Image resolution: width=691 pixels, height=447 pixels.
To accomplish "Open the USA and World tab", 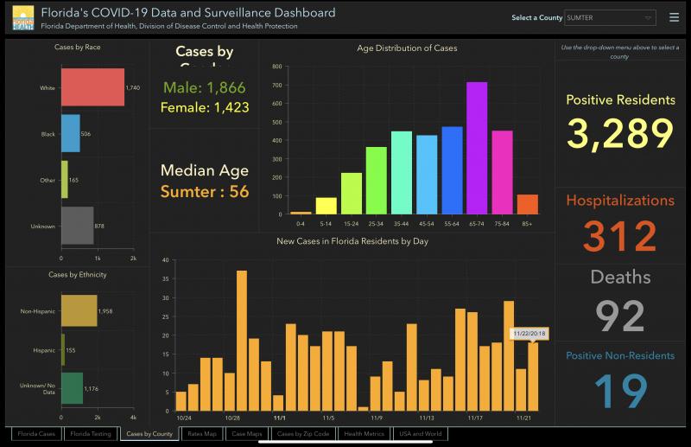I will [x=421, y=434].
